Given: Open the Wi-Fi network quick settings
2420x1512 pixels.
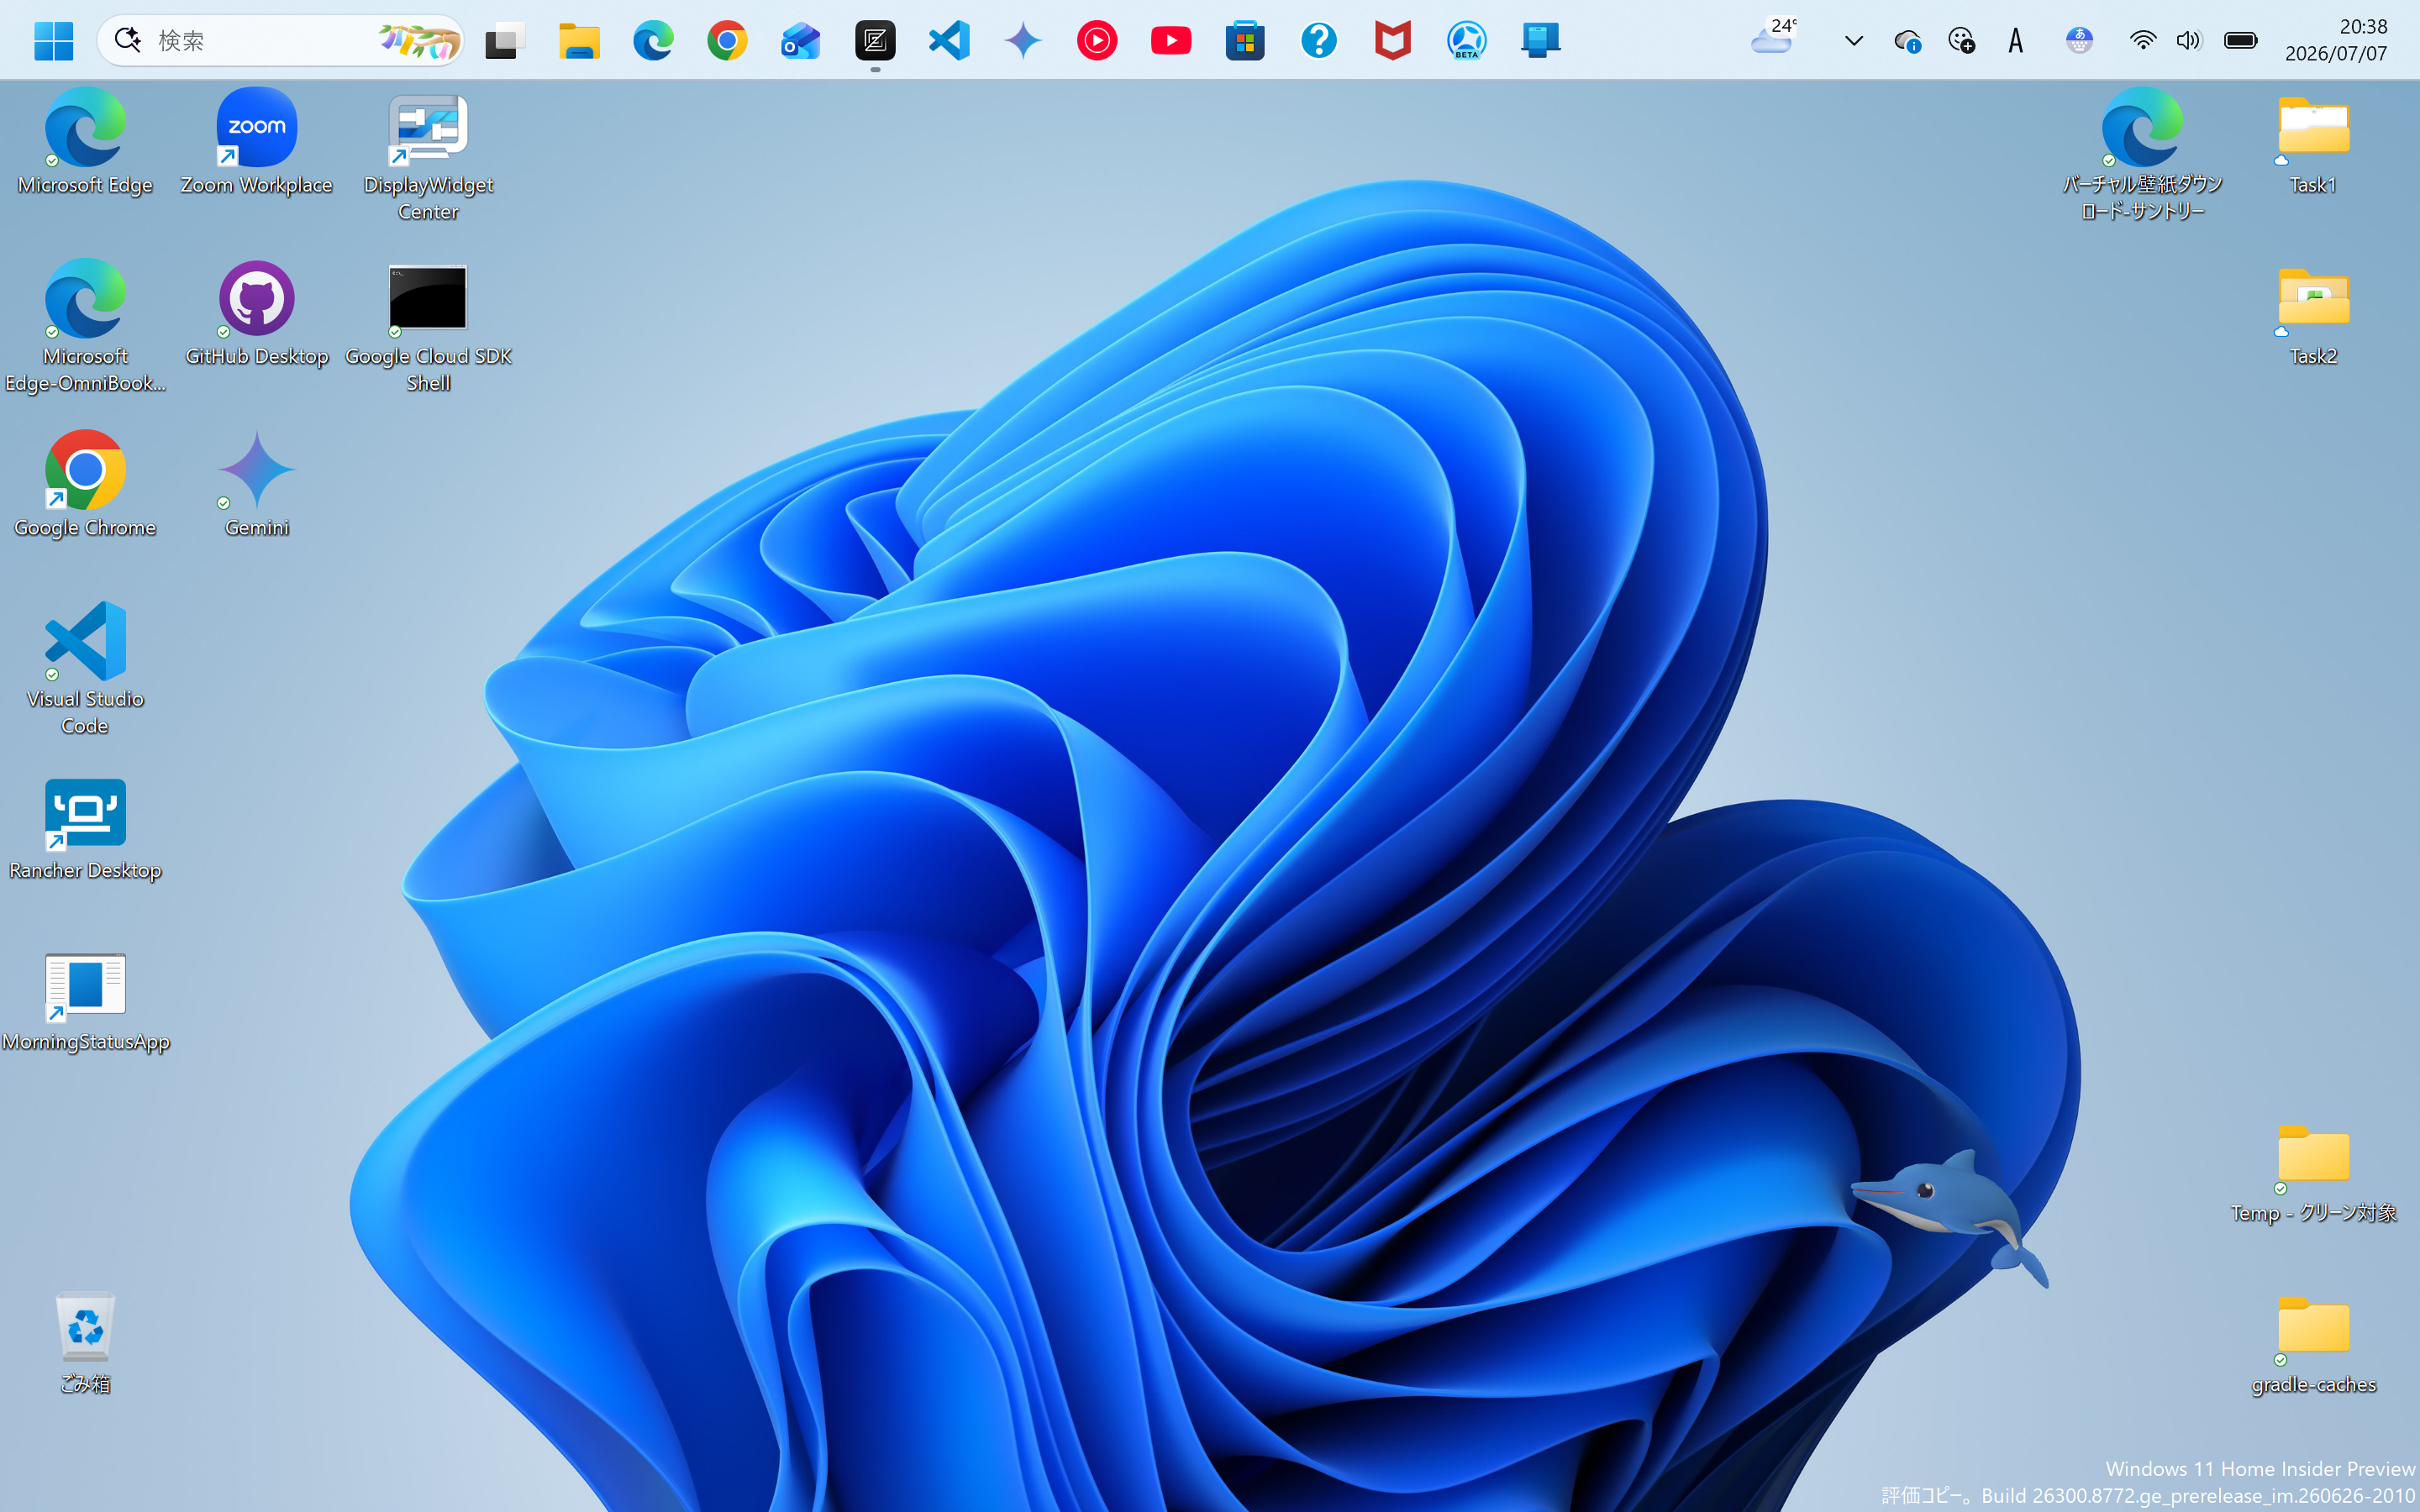Looking at the screenshot, I should pyautogui.click(x=2142, y=40).
